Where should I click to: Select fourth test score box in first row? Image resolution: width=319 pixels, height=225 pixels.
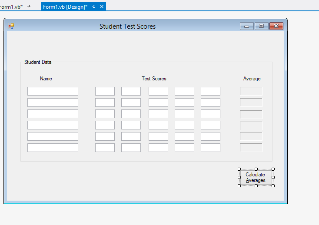pyautogui.click(x=184, y=91)
